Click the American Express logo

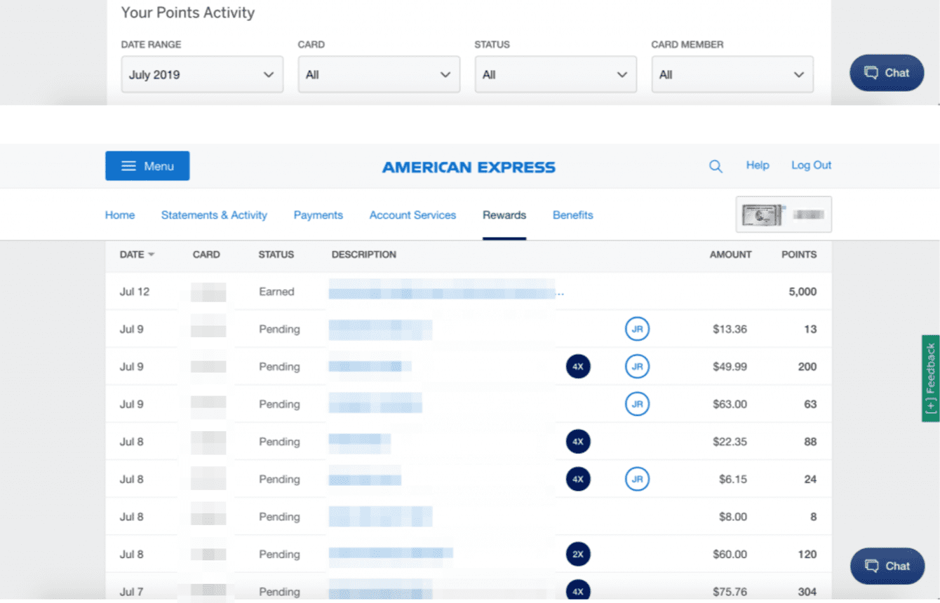point(469,168)
